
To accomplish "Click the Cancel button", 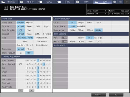I will pos(99,95).
